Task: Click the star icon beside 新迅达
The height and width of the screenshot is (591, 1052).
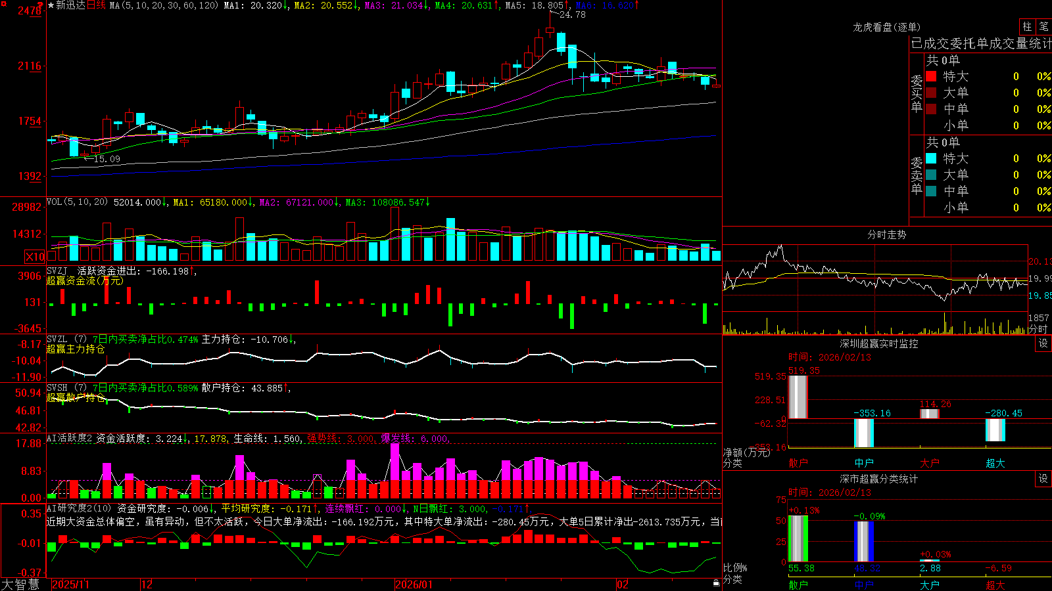Action: point(51,5)
